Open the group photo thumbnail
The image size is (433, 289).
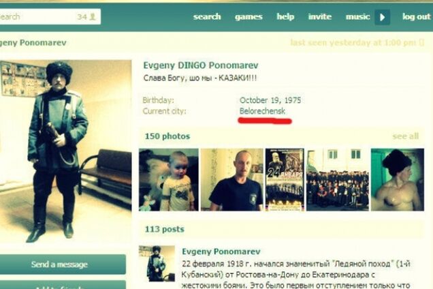(x=338, y=179)
